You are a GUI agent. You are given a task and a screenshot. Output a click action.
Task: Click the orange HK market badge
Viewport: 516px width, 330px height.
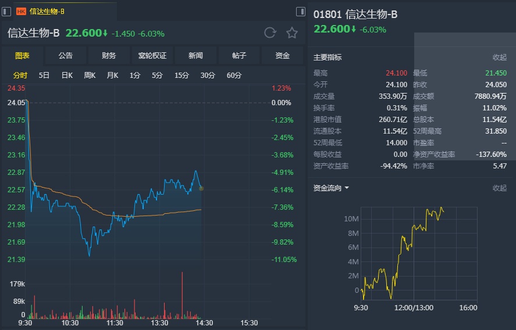pos(21,11)
